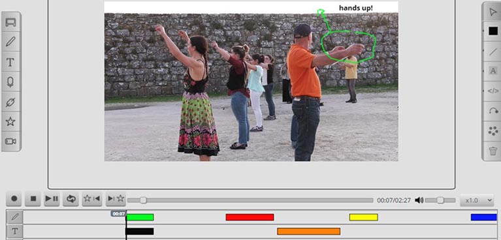Select the audio comment microphone tool
This screenshot has height=240, width=501.
tap(10, 82)
